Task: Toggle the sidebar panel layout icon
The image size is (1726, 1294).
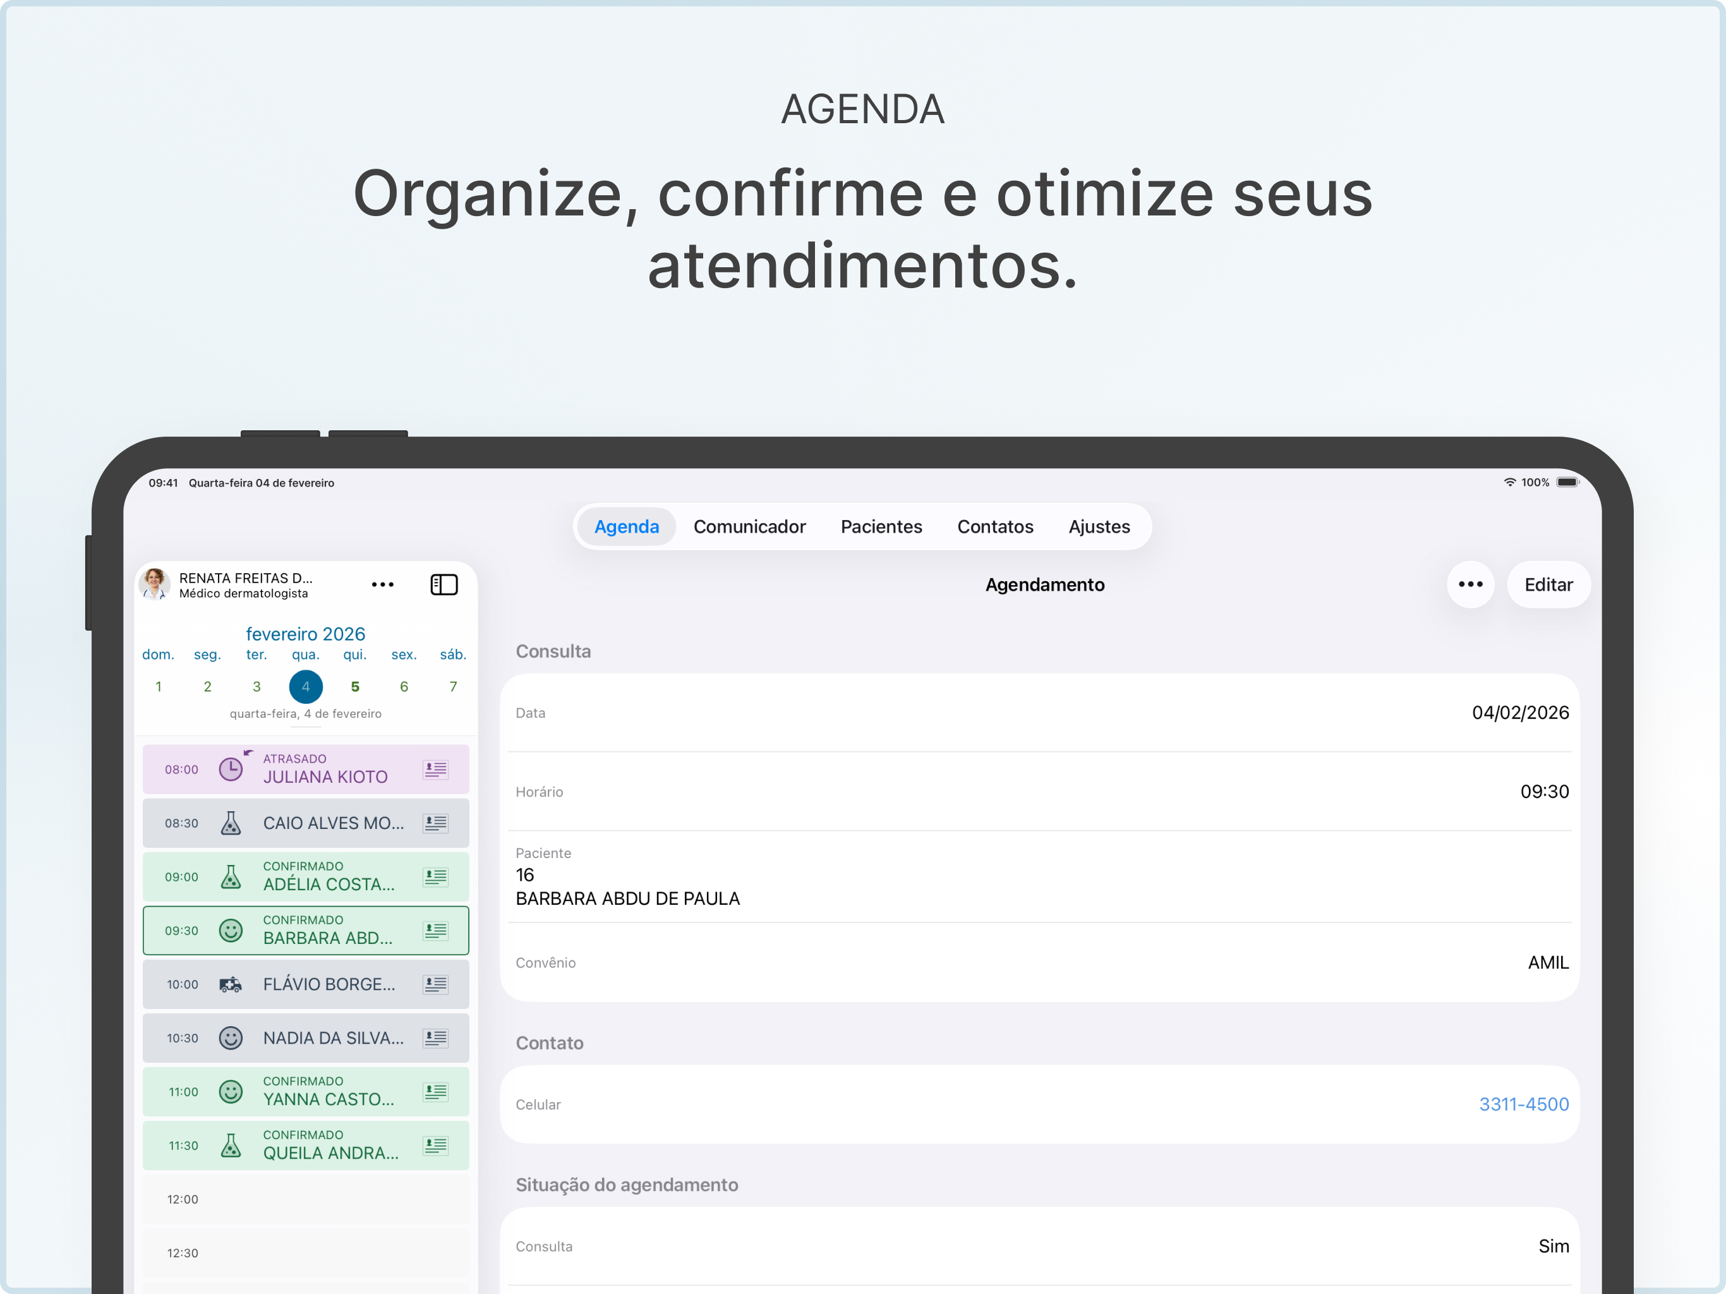Action: pos(444,584)
